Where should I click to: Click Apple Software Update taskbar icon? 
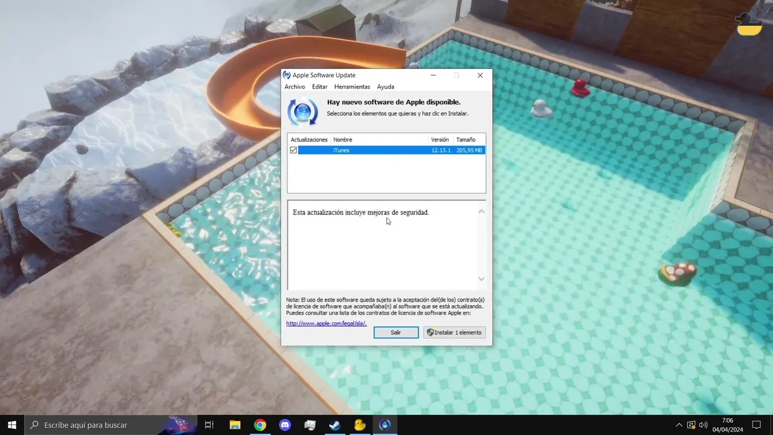point(385,425)
